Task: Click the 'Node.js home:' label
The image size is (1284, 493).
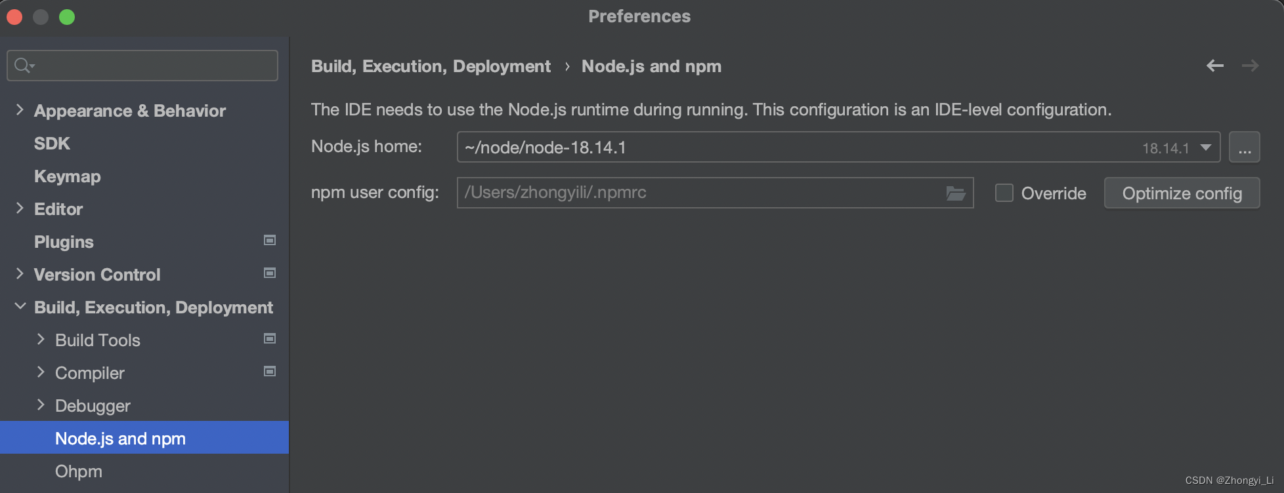Action: point(366,146)
